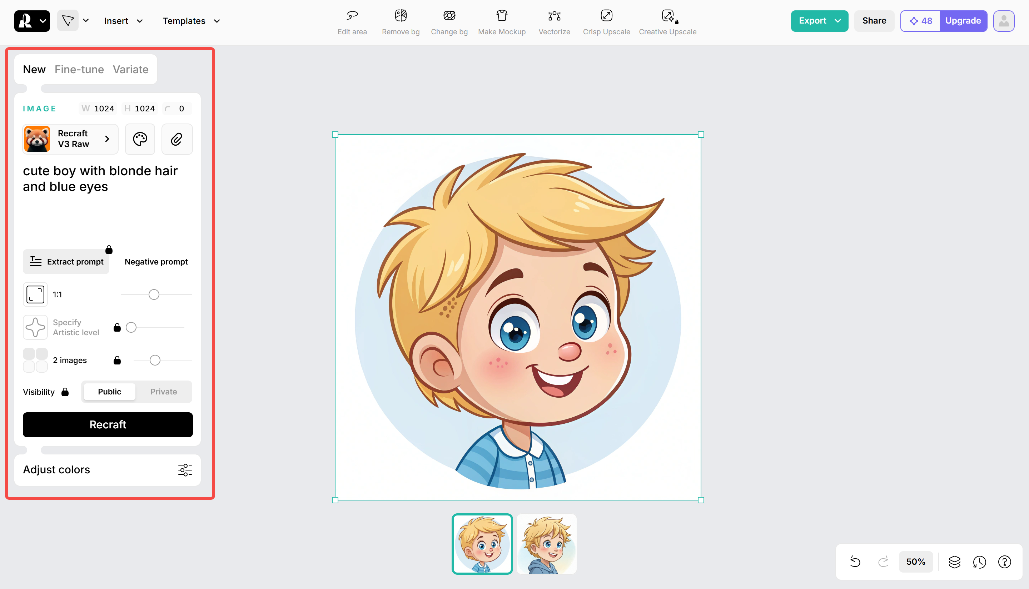This screenshot has height=589, width=1029.
Task: Select the Variate tab
Action: 130,69
